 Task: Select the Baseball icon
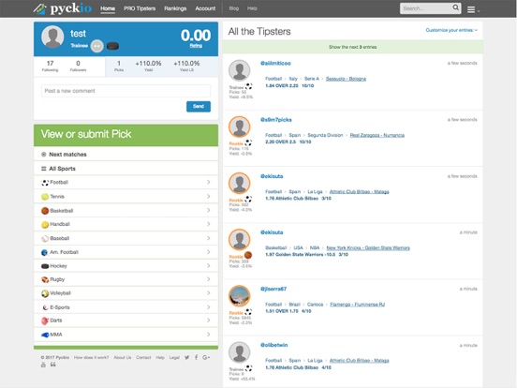click(45, 239)
